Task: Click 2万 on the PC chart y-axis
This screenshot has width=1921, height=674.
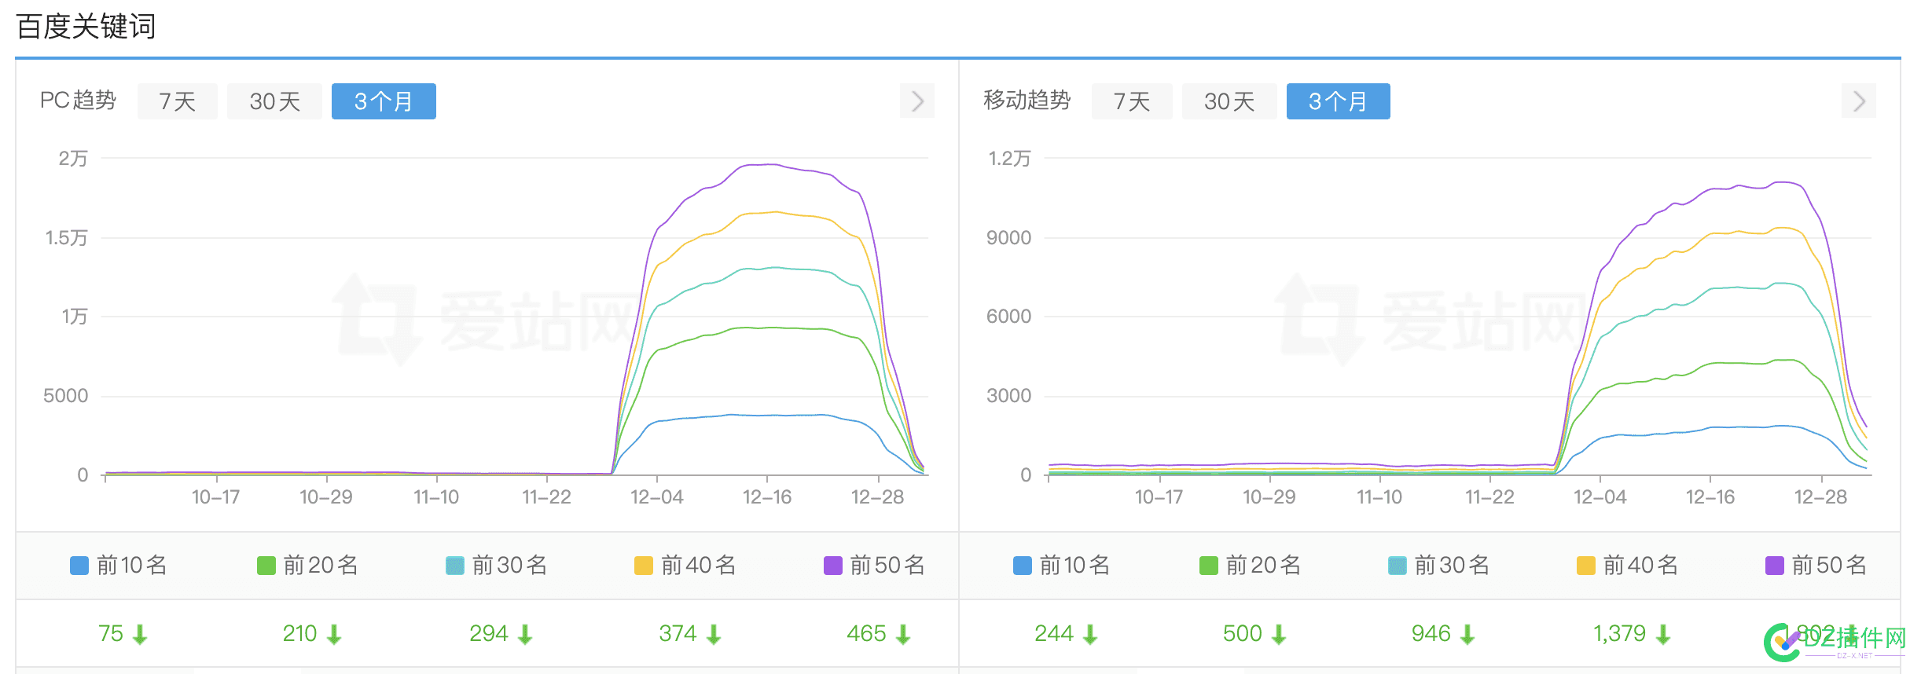Action: tap(73, 159)
